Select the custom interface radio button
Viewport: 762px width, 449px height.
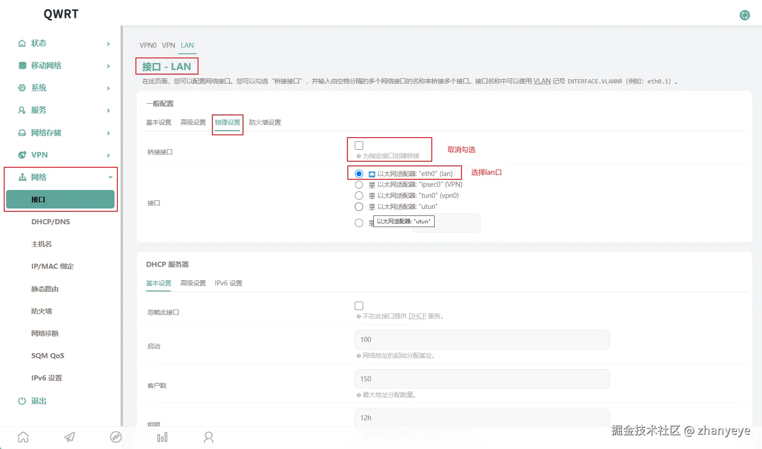click(359, 223)
